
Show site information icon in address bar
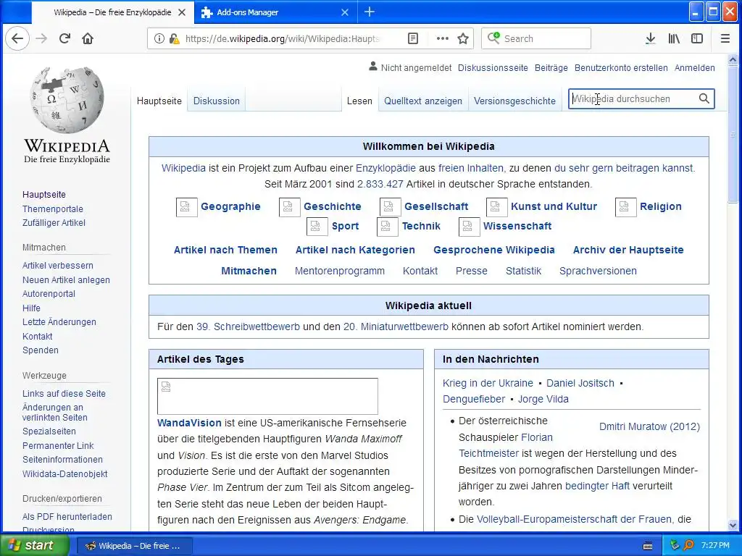point(159,39)
